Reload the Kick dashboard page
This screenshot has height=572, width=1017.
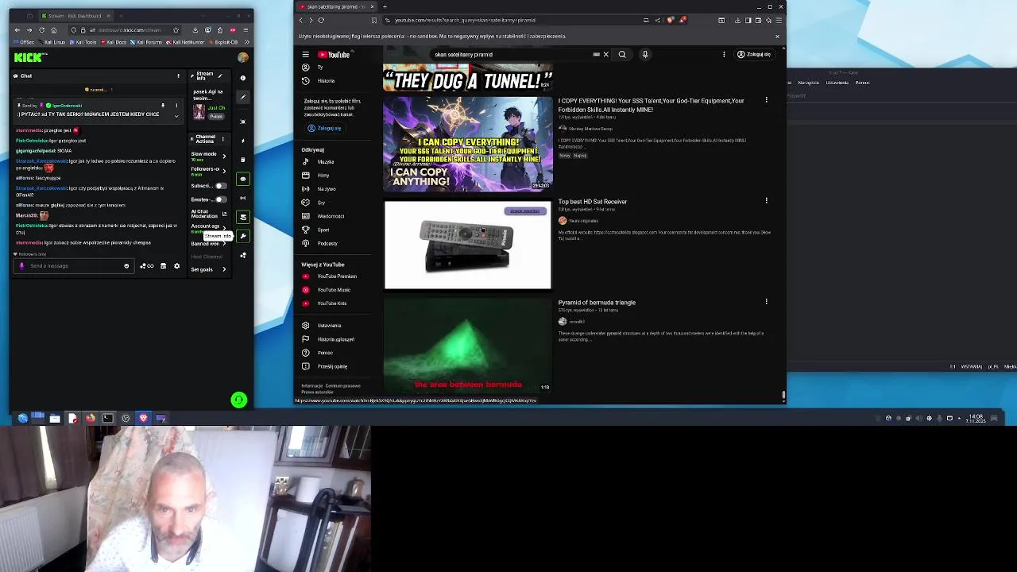(41, 30)
